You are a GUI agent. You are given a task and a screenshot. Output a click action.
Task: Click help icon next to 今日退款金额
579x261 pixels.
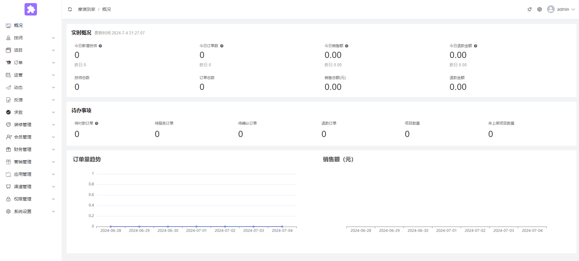476,46
